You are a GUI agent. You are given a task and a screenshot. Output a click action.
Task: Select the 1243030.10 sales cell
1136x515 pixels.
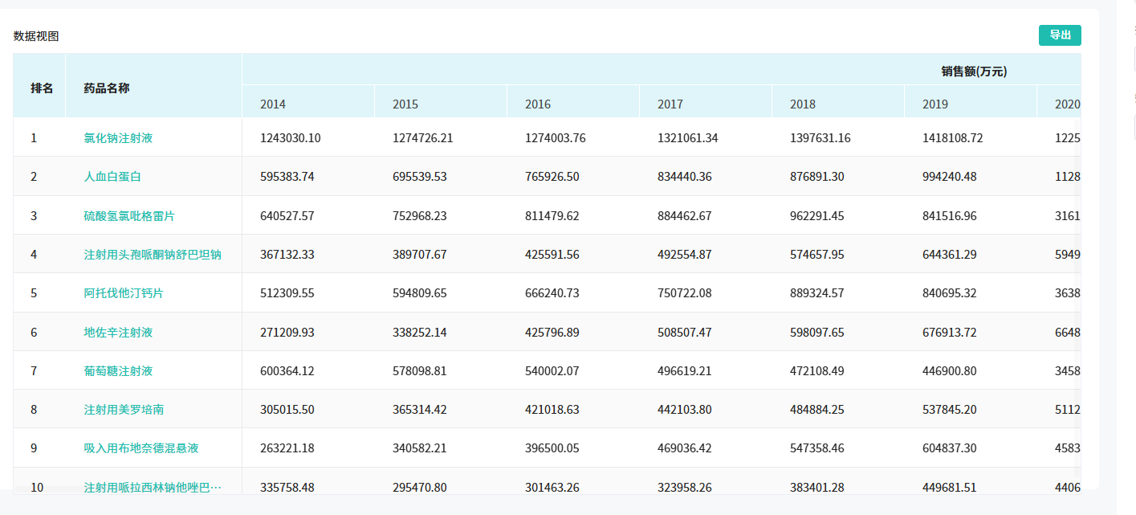coord(291,138)
